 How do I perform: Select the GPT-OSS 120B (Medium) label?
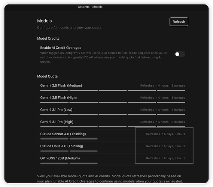[60, 158]
